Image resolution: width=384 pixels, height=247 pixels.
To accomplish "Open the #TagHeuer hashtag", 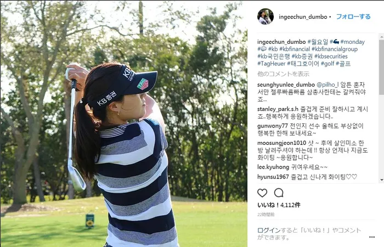I will point(272,64).
